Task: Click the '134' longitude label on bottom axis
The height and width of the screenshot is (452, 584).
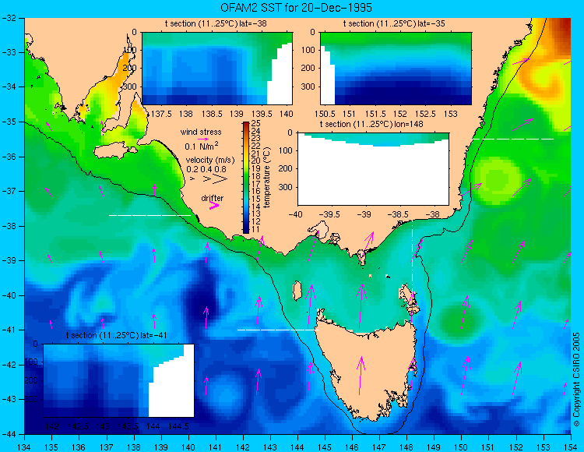Action: click(x=24, y=447)
